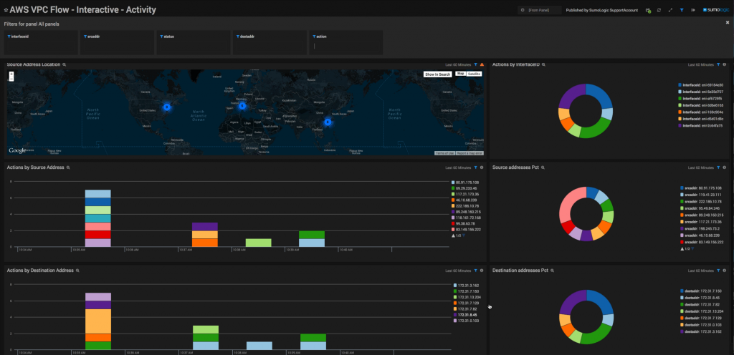Click the map cluster marker over southern China

pyautogui.click(x=328, y=122)
